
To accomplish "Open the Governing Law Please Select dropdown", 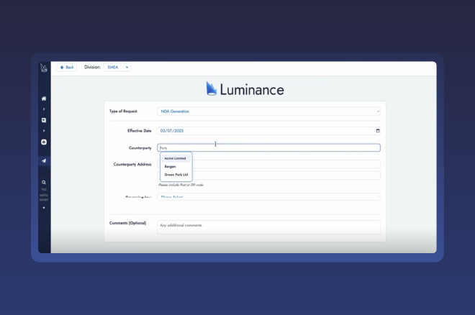I will (268, 196).
